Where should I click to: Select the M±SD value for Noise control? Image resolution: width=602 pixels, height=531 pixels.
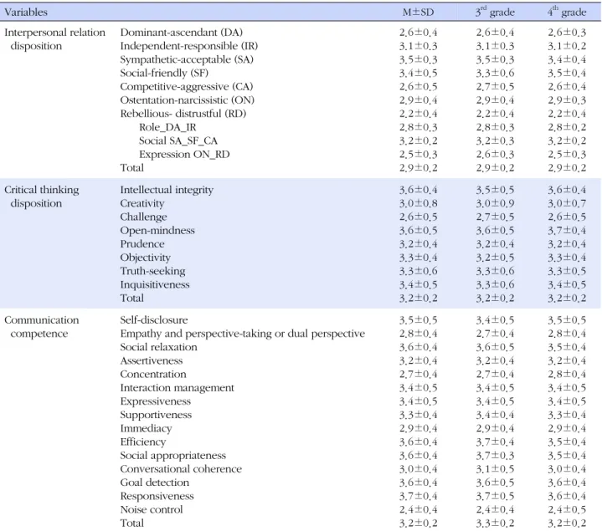[418, 510]
